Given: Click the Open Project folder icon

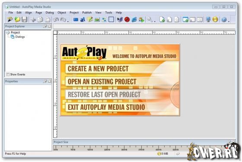Looking at the screenshot, I should (17, 19).
